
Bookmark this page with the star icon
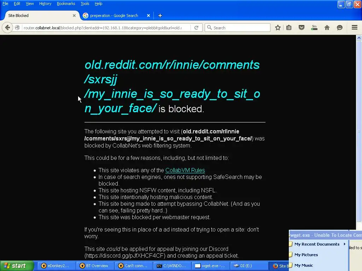(278, 28)
